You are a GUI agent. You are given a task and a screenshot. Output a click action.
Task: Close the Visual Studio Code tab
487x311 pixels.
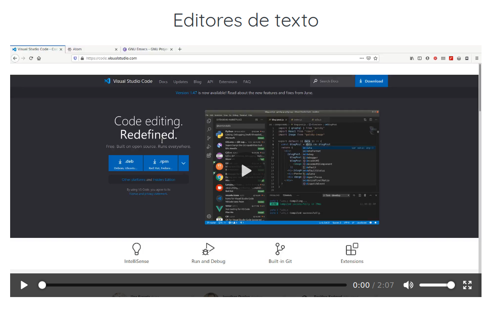(x=61, y=49)
